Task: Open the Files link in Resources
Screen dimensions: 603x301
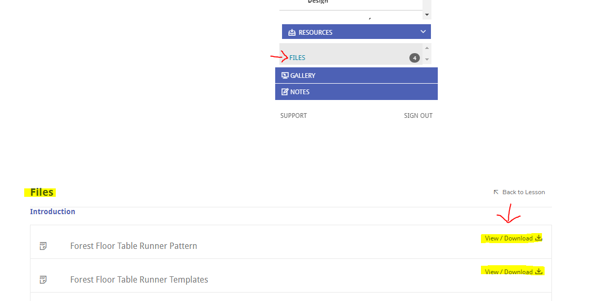Action: (297, 58)
